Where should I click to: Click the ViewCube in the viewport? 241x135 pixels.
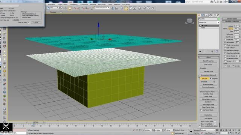click(190, 21)
